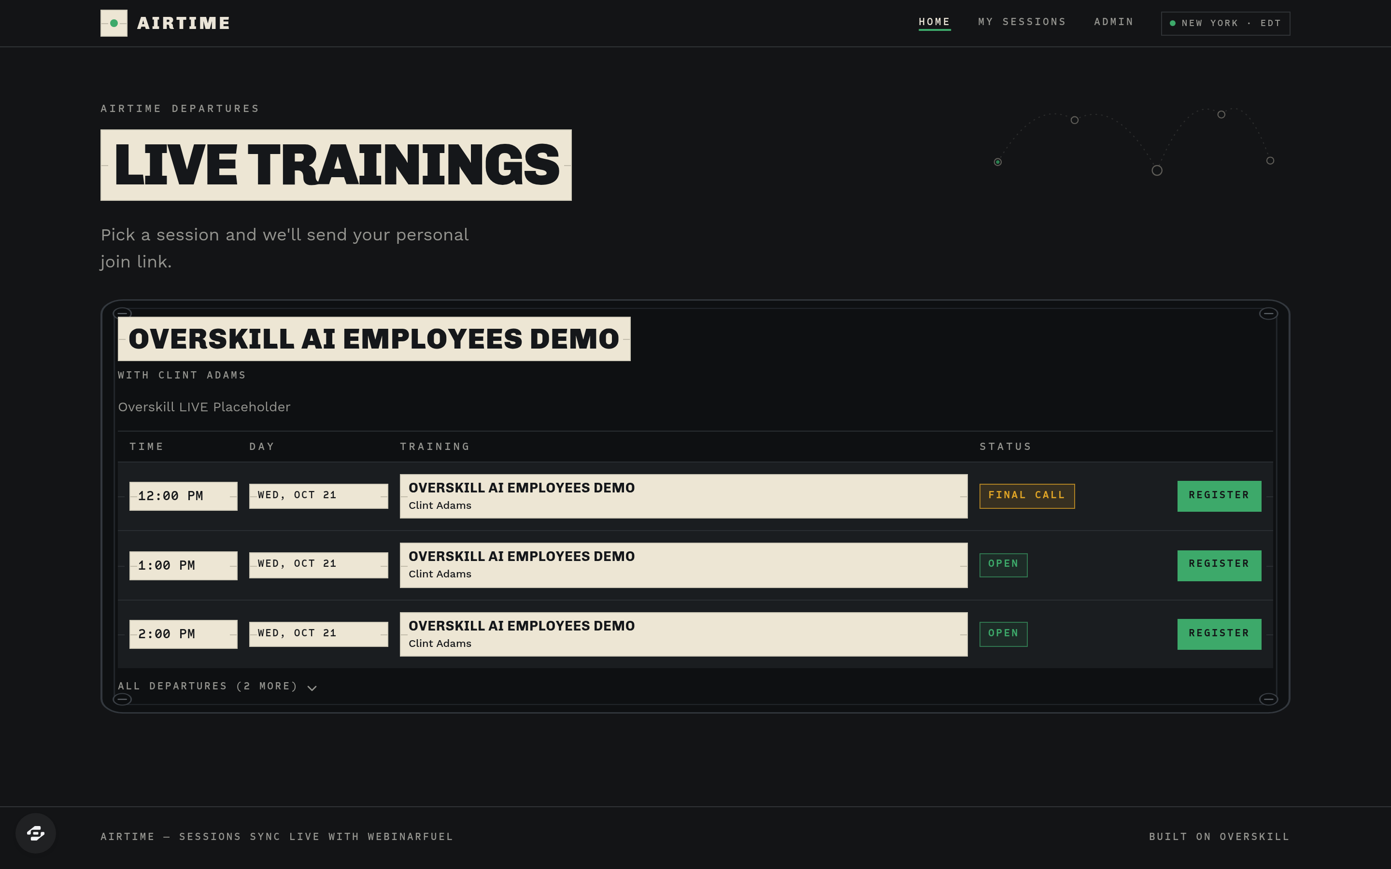The image size is (1391, 869).
Task: Click the Status column header
Action: click(x=1005, y=447)
